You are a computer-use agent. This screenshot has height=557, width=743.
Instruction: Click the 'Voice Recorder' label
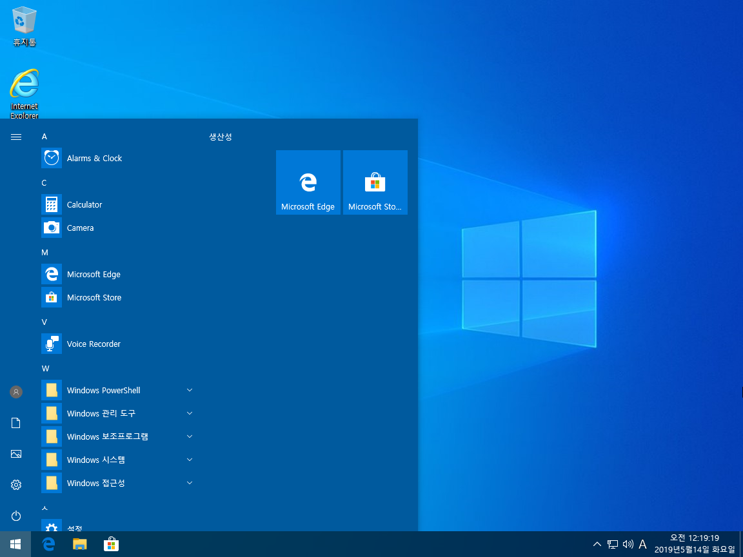click(94, 344)
